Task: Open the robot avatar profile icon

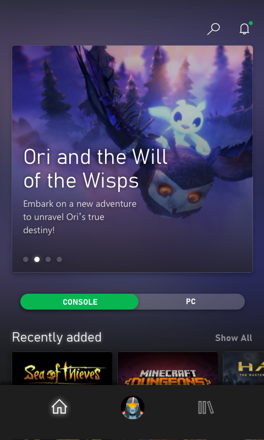Action: click(x=133, y=407)
